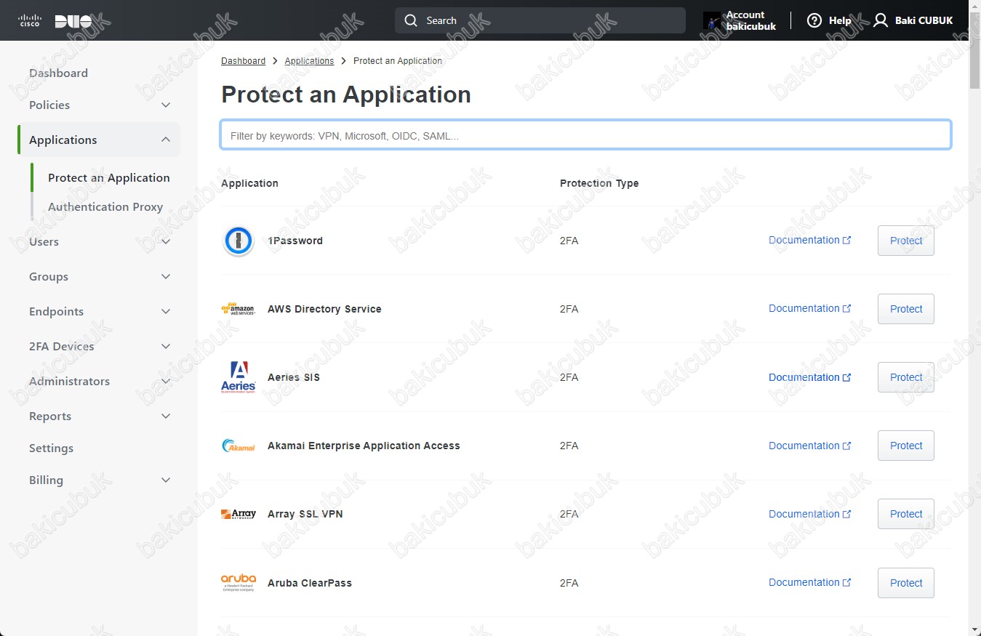The image size is (981, 636).
Task: Open Applications in the sidebar
Action: pos(63,140)
